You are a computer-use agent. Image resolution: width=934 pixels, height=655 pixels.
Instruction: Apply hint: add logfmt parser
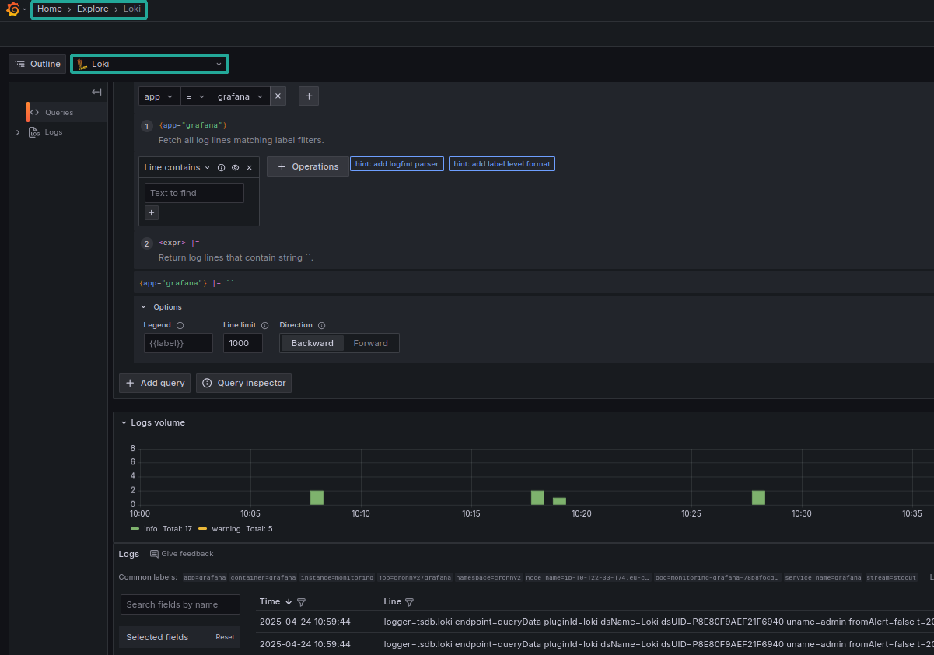click(x=397, y=164)
